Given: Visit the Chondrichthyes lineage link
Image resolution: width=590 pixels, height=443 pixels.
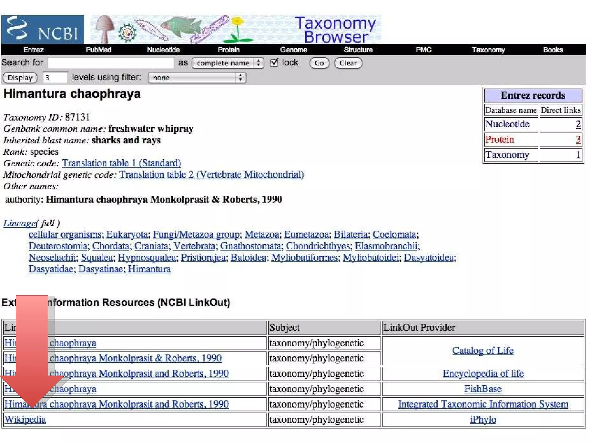Looking at the screenshot, I should pos(318,246).
